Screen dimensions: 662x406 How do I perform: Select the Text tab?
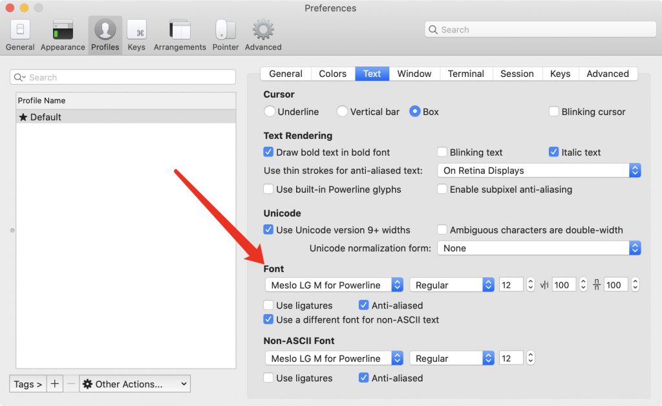point(372,74)
